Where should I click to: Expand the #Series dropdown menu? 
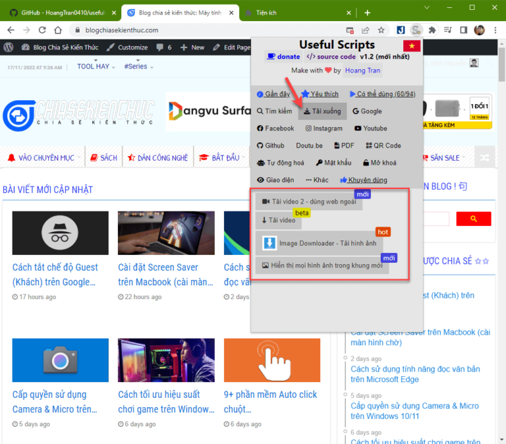[138, 67]
